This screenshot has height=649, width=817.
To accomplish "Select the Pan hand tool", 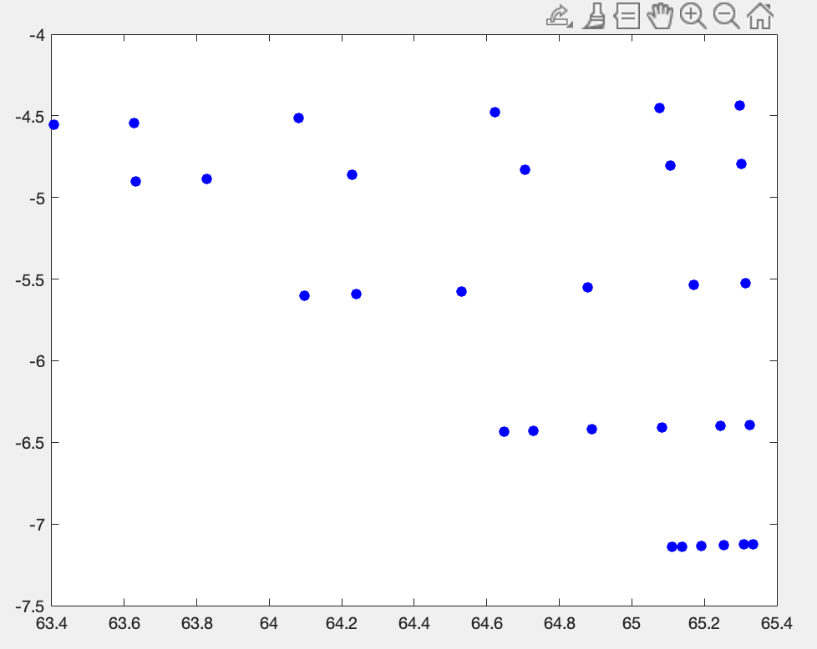I will [x=660, y=16].
